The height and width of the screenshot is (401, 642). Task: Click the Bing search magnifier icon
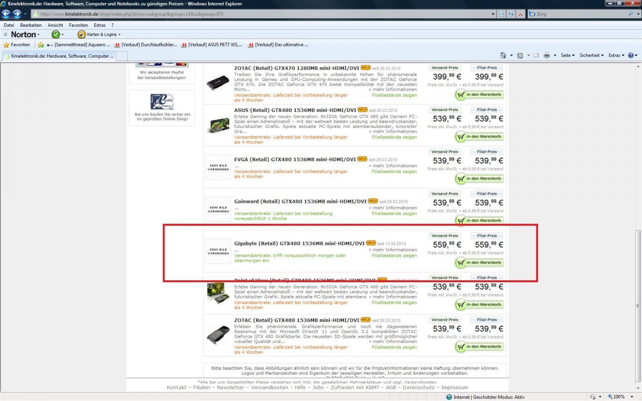630,14
